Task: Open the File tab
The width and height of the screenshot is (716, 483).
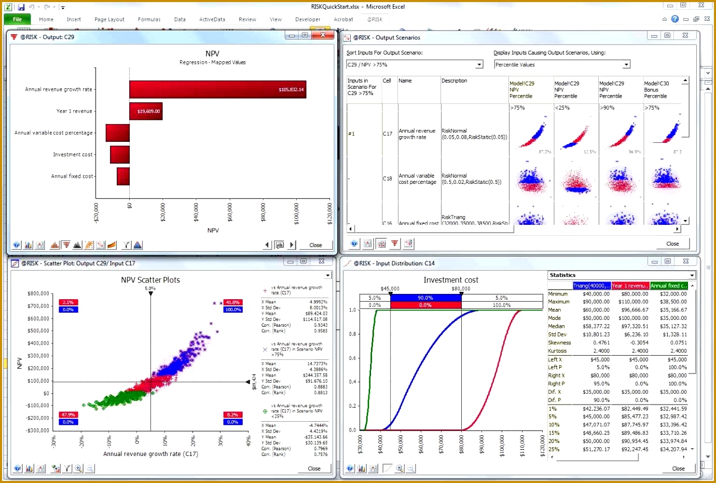Action: (17, 19)
